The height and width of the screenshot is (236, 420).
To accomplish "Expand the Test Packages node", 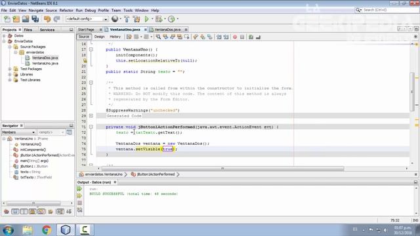I will pos(10,69).
